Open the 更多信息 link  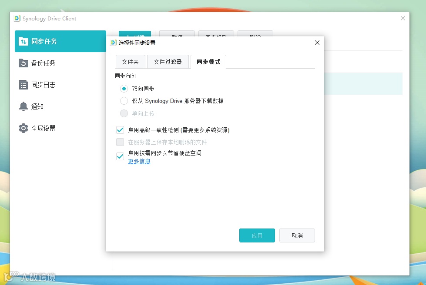[139, 161]
